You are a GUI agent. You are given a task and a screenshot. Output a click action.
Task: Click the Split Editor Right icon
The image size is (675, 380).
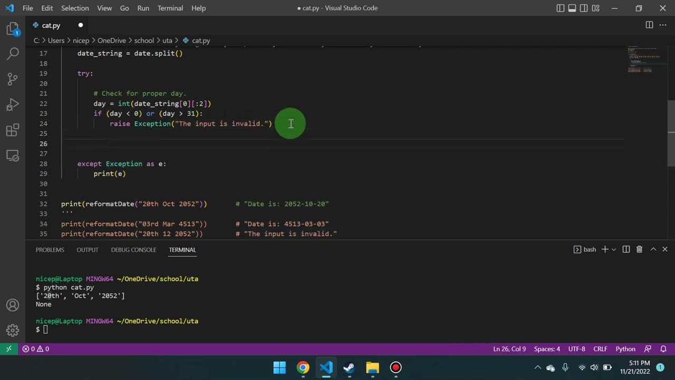649,25
